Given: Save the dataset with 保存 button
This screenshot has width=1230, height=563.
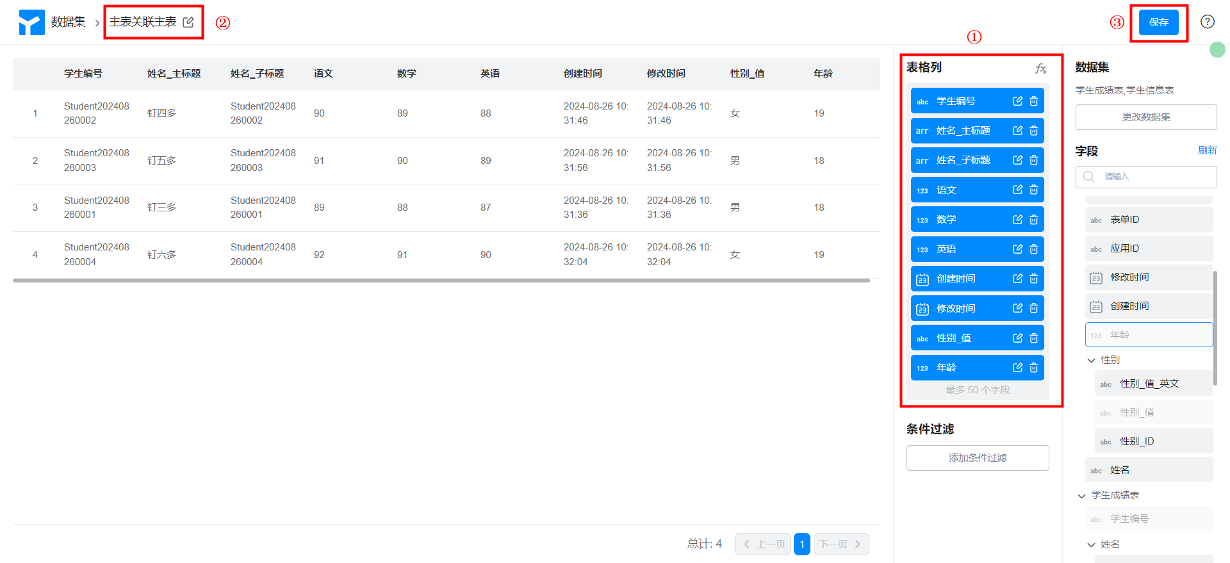Looking at the screenshot, I should [1158, 22].
